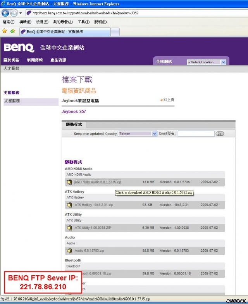
Task: Click the Joybook S57 model title
Action: pos(74,112)
